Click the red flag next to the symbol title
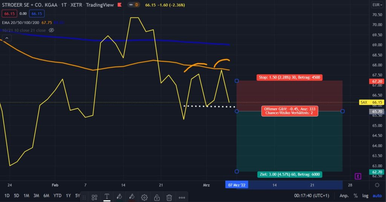Image resolution: width=386 pixels, height=202 pixels. point(119,5)
